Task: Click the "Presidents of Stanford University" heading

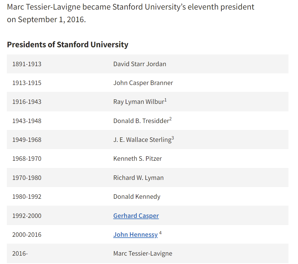Action: pos(68,45)
